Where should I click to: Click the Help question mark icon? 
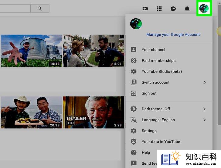pos(134,152)
